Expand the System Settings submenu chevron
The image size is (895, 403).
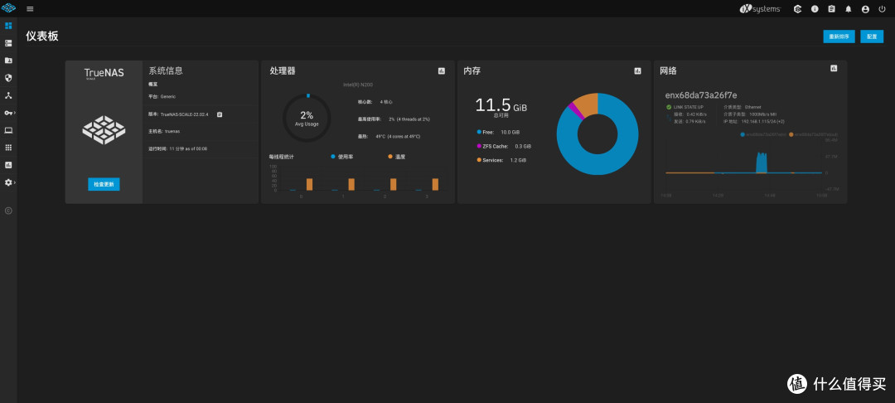pos(14,182)
